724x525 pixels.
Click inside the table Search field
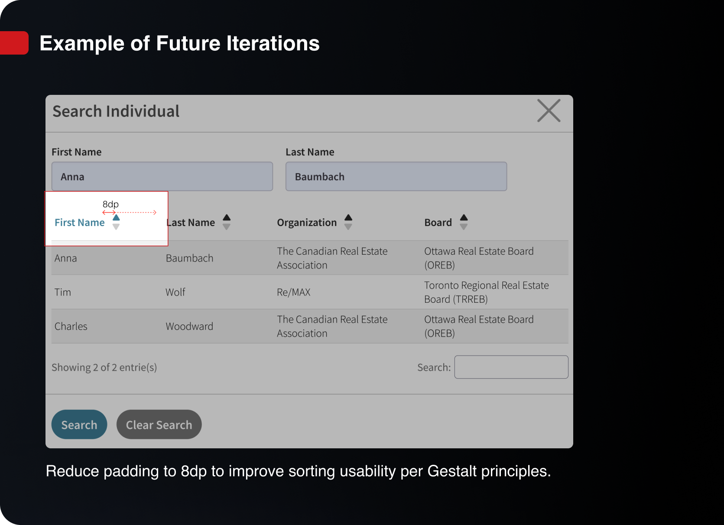point(511,367)
